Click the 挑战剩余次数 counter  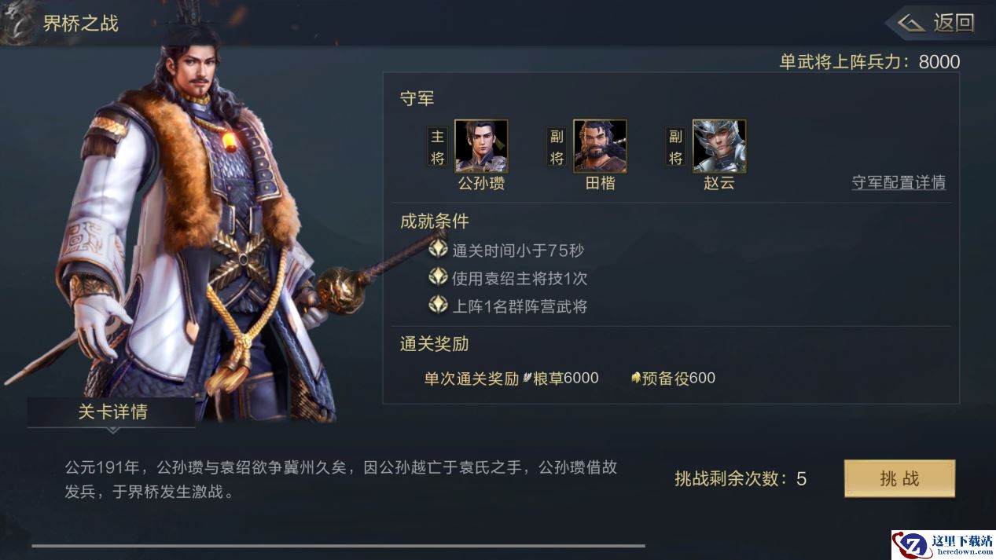click(x=741, y=479)
